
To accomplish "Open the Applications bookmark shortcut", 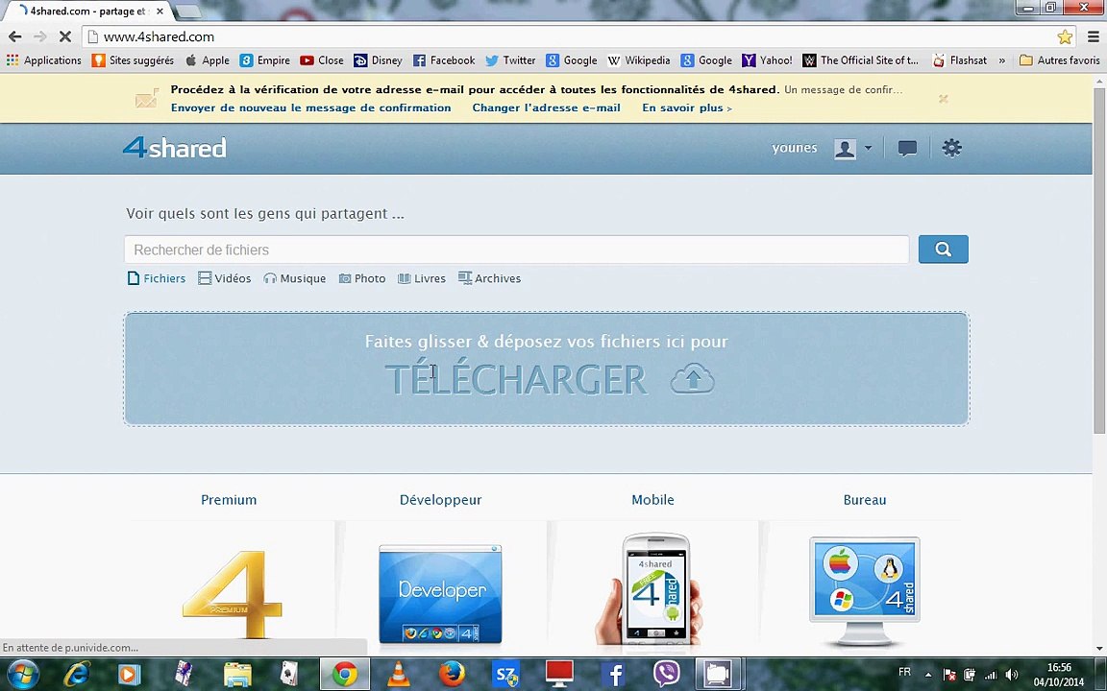I will pos(44,60).
